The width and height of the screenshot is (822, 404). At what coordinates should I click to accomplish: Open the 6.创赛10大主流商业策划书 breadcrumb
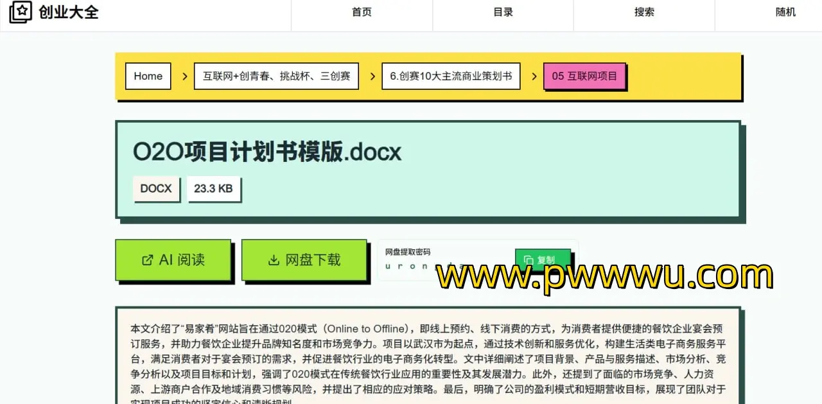coord(451,76)
